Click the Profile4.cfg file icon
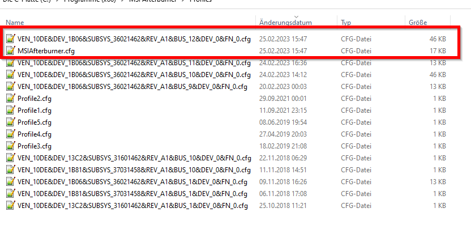This screenshot has width=471, height=225. pos(11,134)
